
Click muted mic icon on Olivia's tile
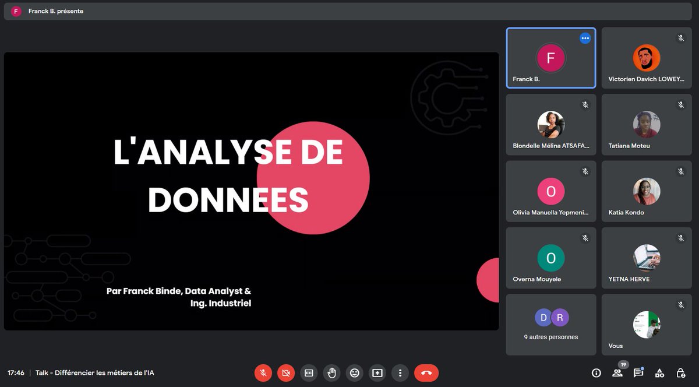coord(585,171)
